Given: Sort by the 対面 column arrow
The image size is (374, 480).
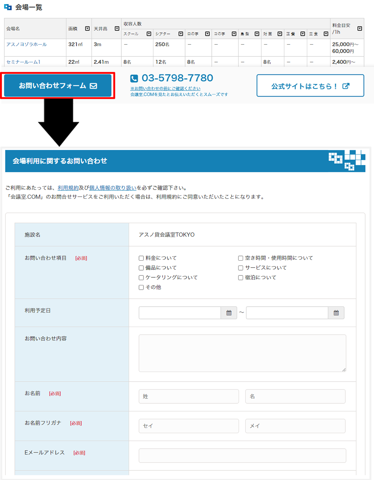Looking at the screenshot, I should (280, 34).
